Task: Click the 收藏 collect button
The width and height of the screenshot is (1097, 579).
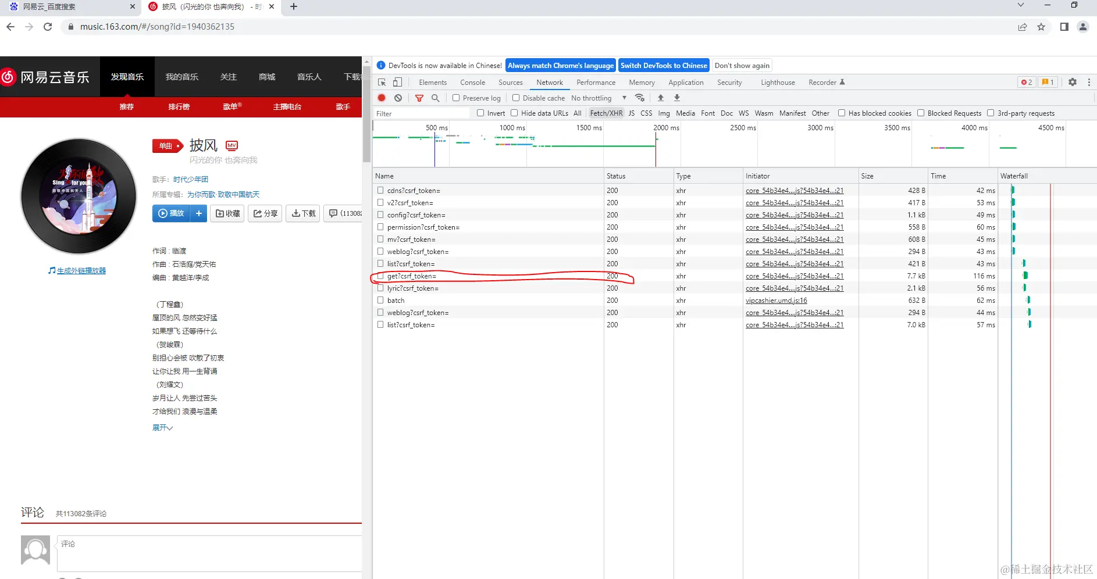Action: pos(227,213)
